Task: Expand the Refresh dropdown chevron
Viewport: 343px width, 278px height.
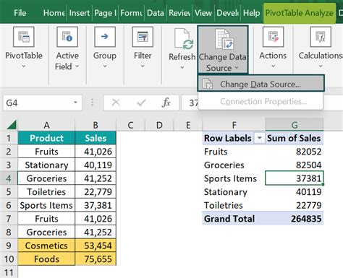Action: [x=182, y=67]
